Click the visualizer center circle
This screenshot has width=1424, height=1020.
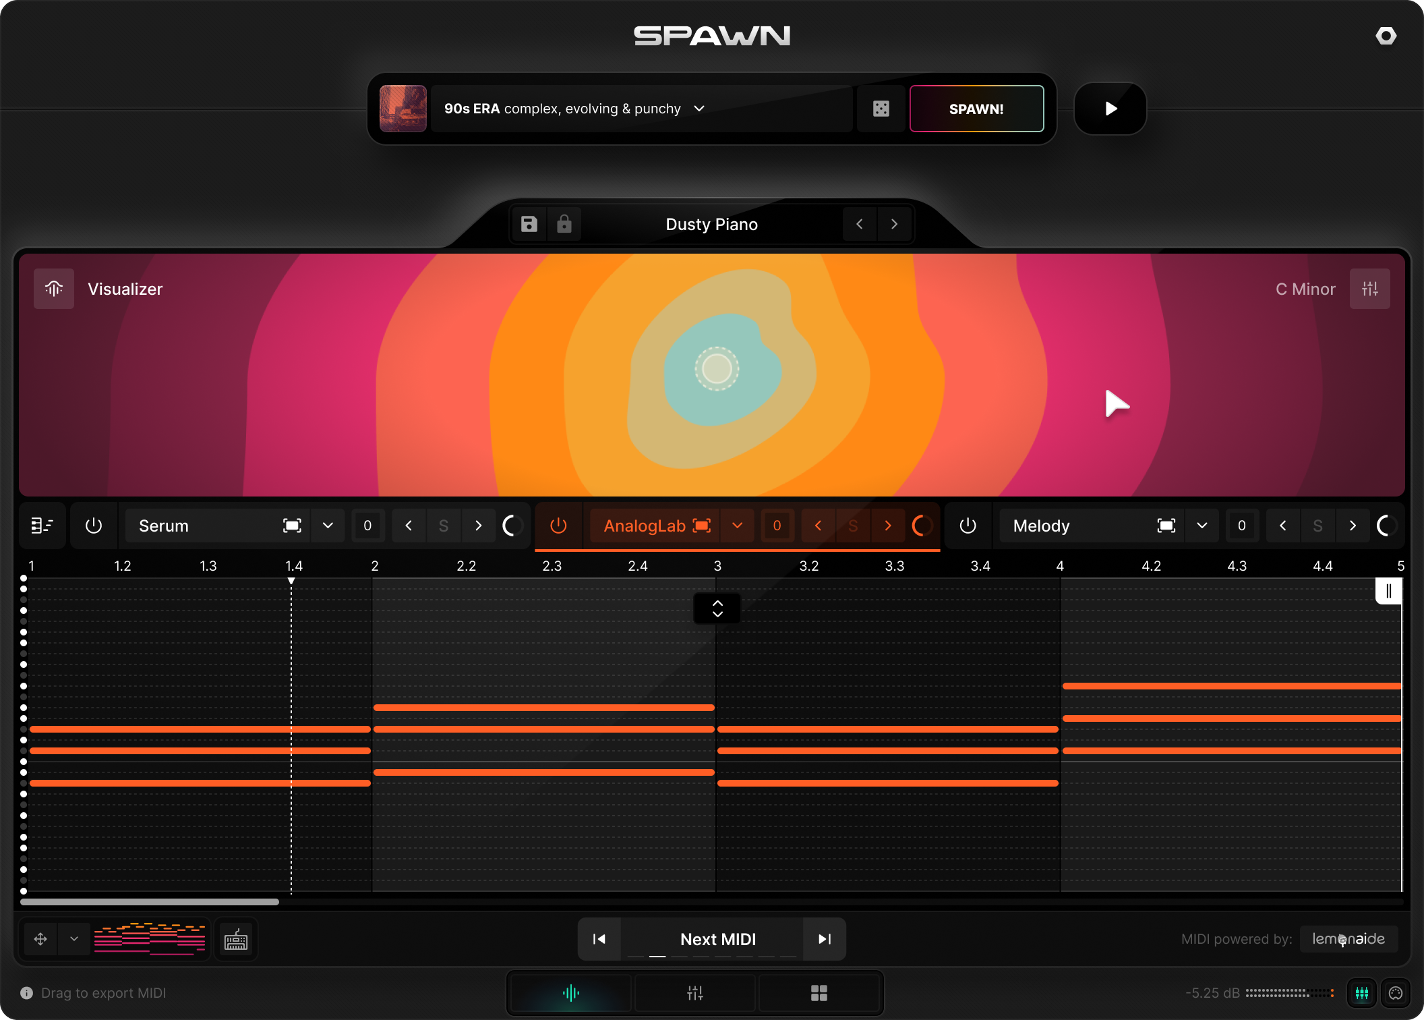(717, 368)
